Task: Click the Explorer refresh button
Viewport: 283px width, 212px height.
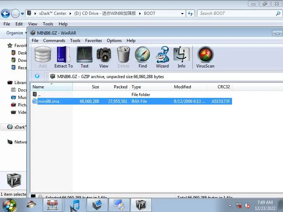Action: pos(190,13)
